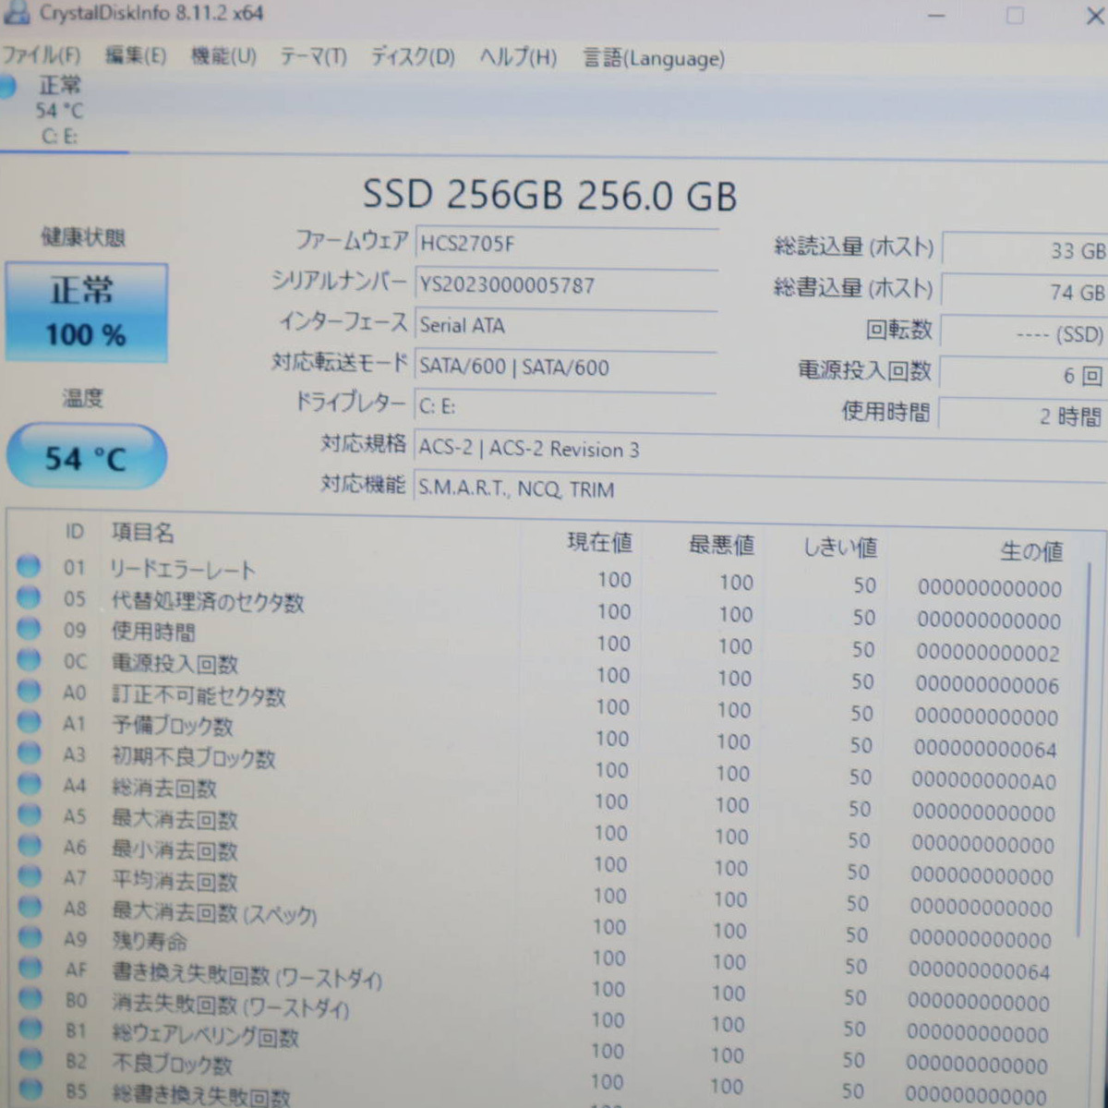
Task: Click status icon for A0 訂正不可能セクタ数
Action: 29,691
